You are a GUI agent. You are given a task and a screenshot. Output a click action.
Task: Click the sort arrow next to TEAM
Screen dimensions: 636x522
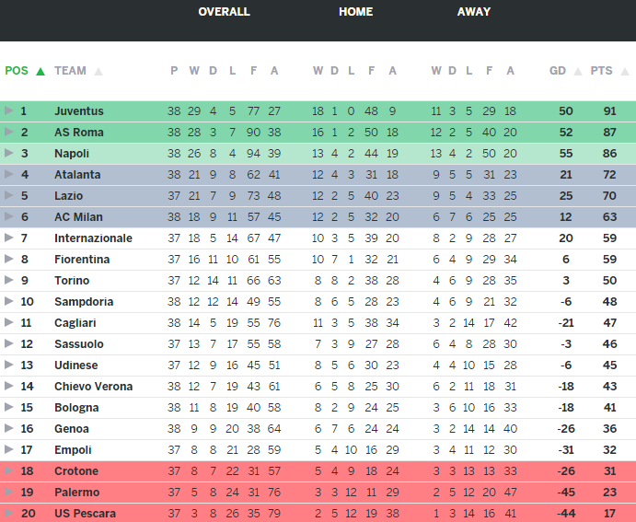(98, 71)
